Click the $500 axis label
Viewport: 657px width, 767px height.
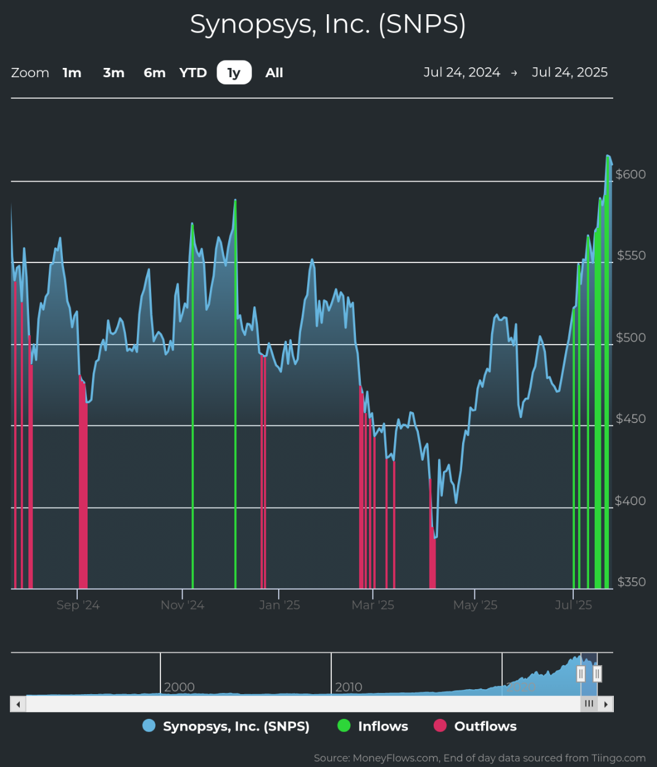[630, 337]
